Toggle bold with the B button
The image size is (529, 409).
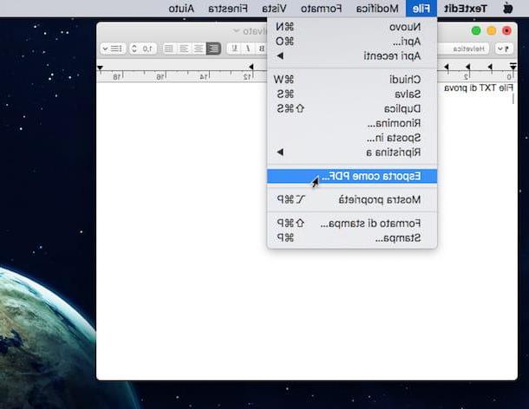pyautogui.click(x=261, y=49)
